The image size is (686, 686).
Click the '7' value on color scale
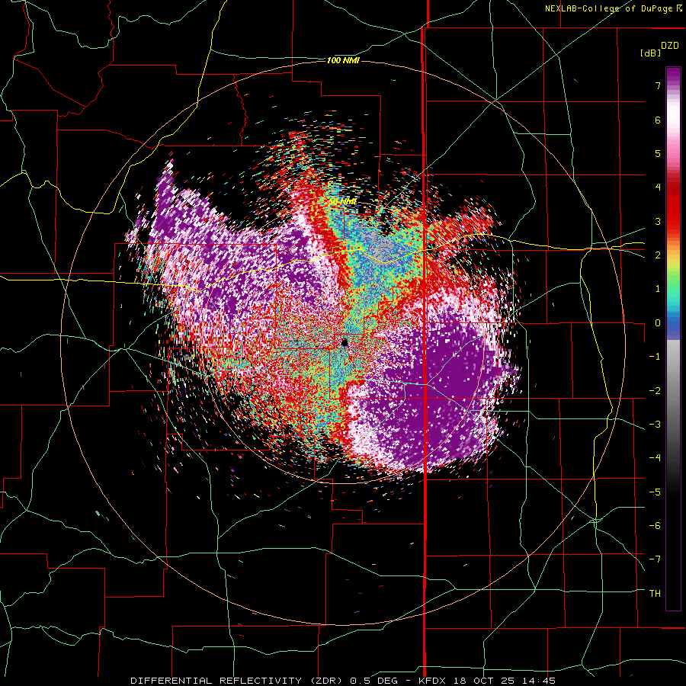[x=658, y=85]
